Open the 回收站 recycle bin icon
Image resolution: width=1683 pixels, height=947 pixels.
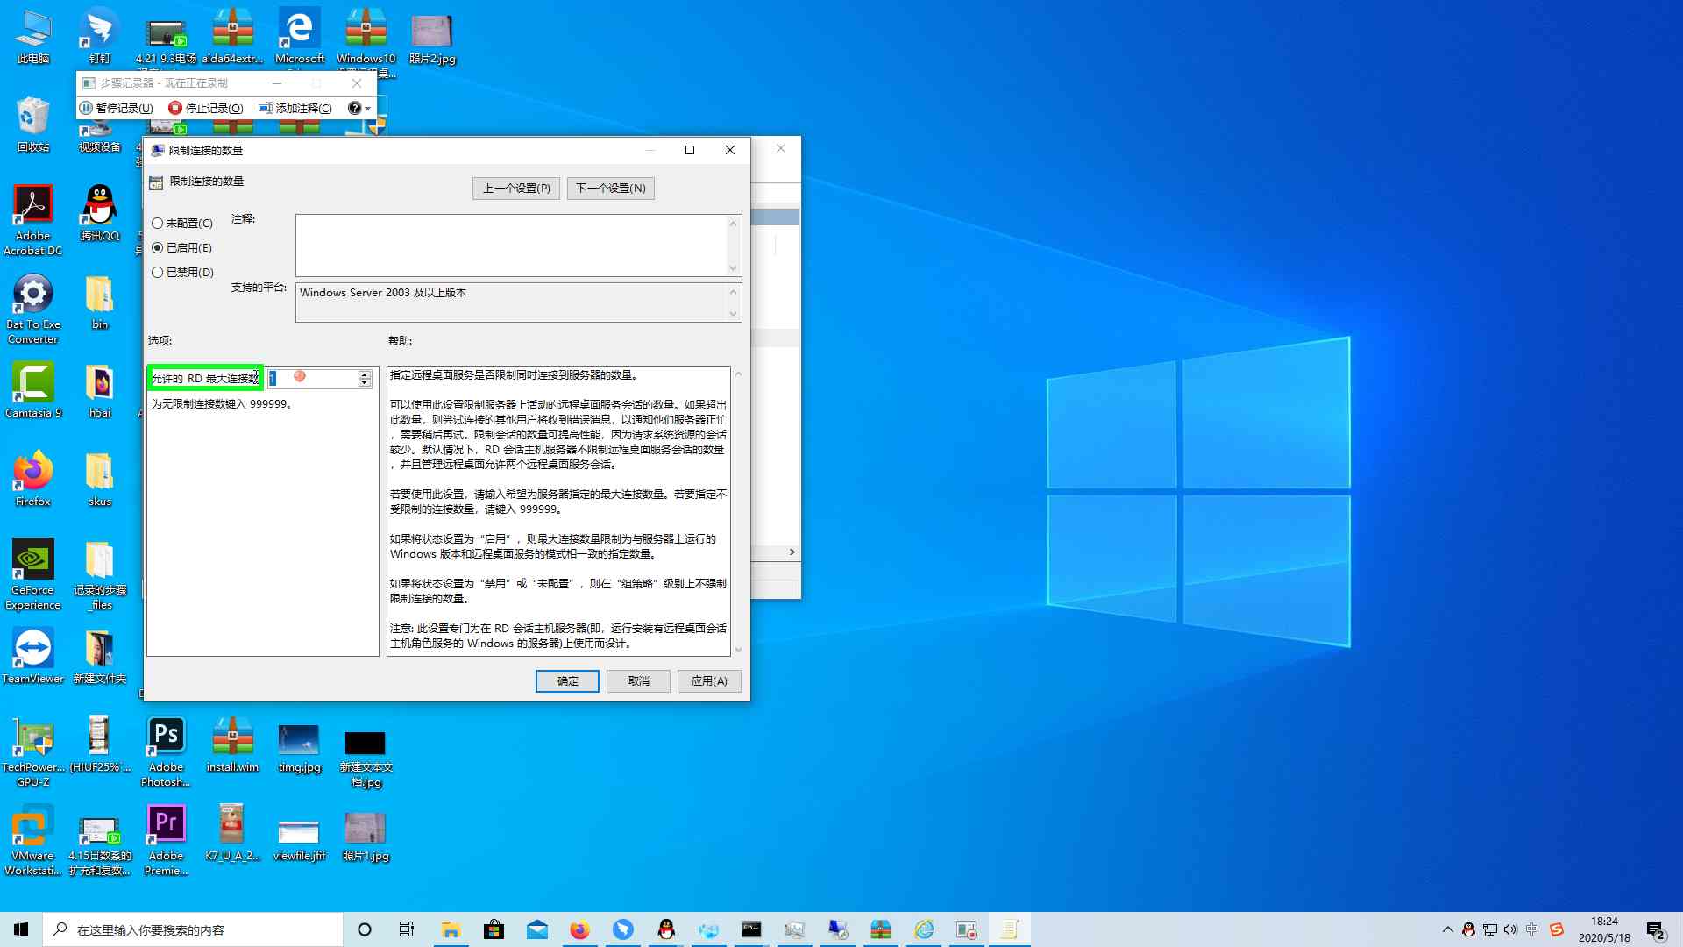tap(33, 125)
